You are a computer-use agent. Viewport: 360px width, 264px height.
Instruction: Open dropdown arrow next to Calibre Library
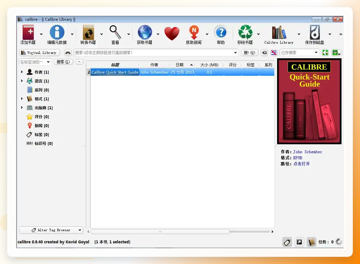tap(299, 34)
